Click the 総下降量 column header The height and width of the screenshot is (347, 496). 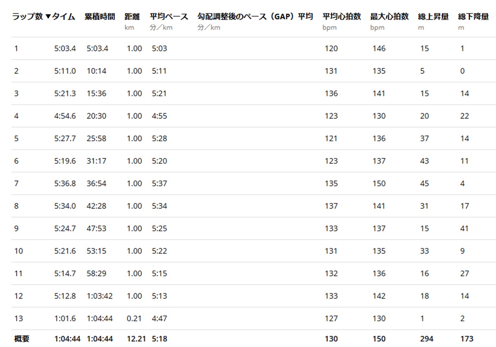[x=473, y=17]
